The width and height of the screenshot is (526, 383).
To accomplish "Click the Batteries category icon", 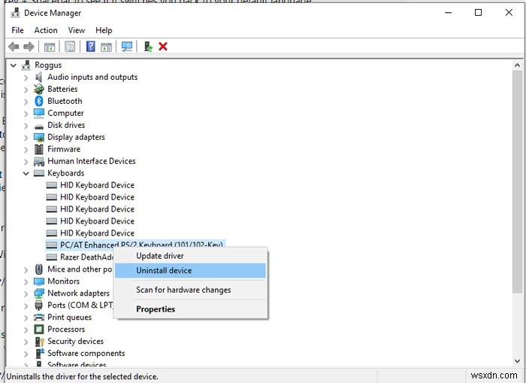I will pos(39,89).
